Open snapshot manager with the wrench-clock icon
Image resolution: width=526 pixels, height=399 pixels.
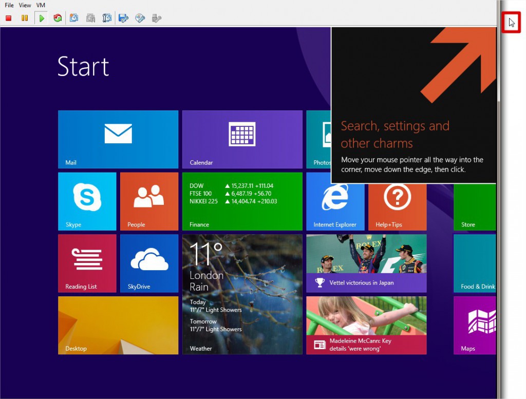pyautogui.click(x=107, y=18)
